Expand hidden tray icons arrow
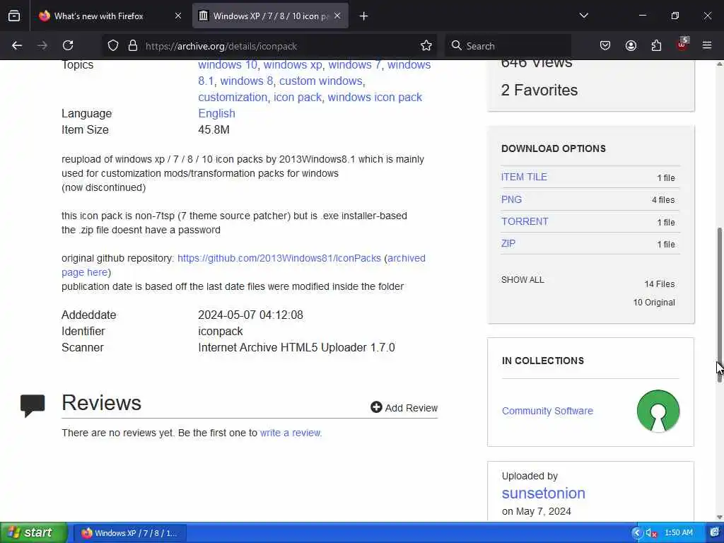This screenshot has width=724, height=543. (x=637, y=533)
